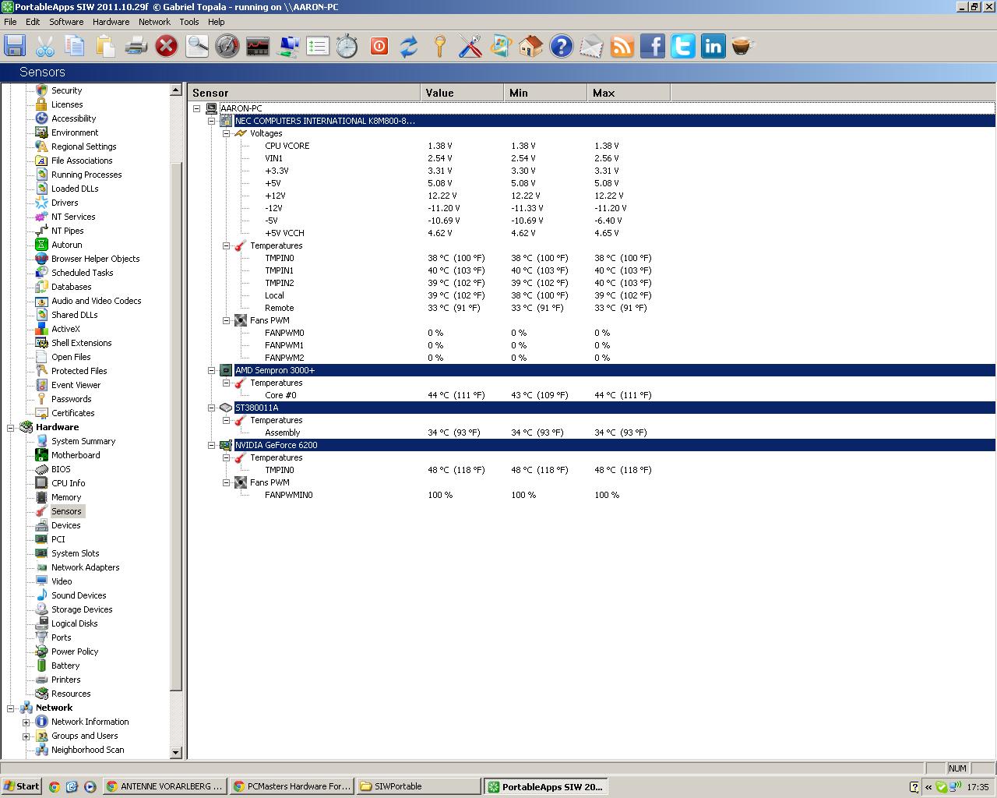
Task: Open the speedometer gauge tool
Action: pyautogui.click(x=227, y=46)
